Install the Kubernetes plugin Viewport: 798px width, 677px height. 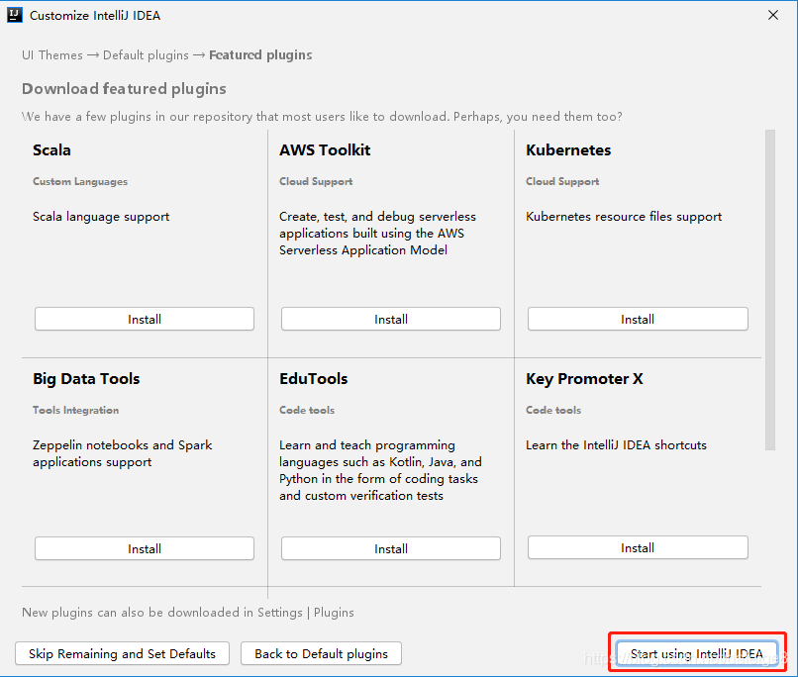click(x=637, y=318)
